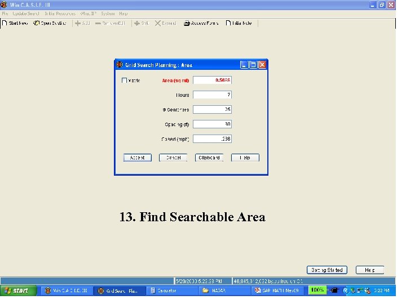The height and width of the screenshot is (304, 406).
Task: Open Access Forms from the toolbar
Action: 201,23
